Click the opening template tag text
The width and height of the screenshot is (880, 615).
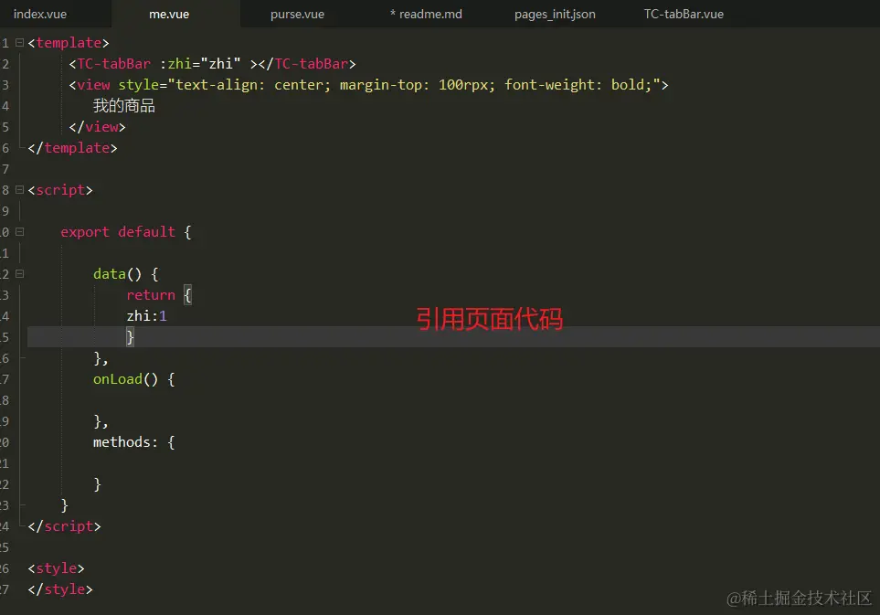[69, 43]
